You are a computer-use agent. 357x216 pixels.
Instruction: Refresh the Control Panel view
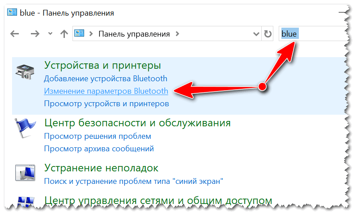(x=268, y=34)
